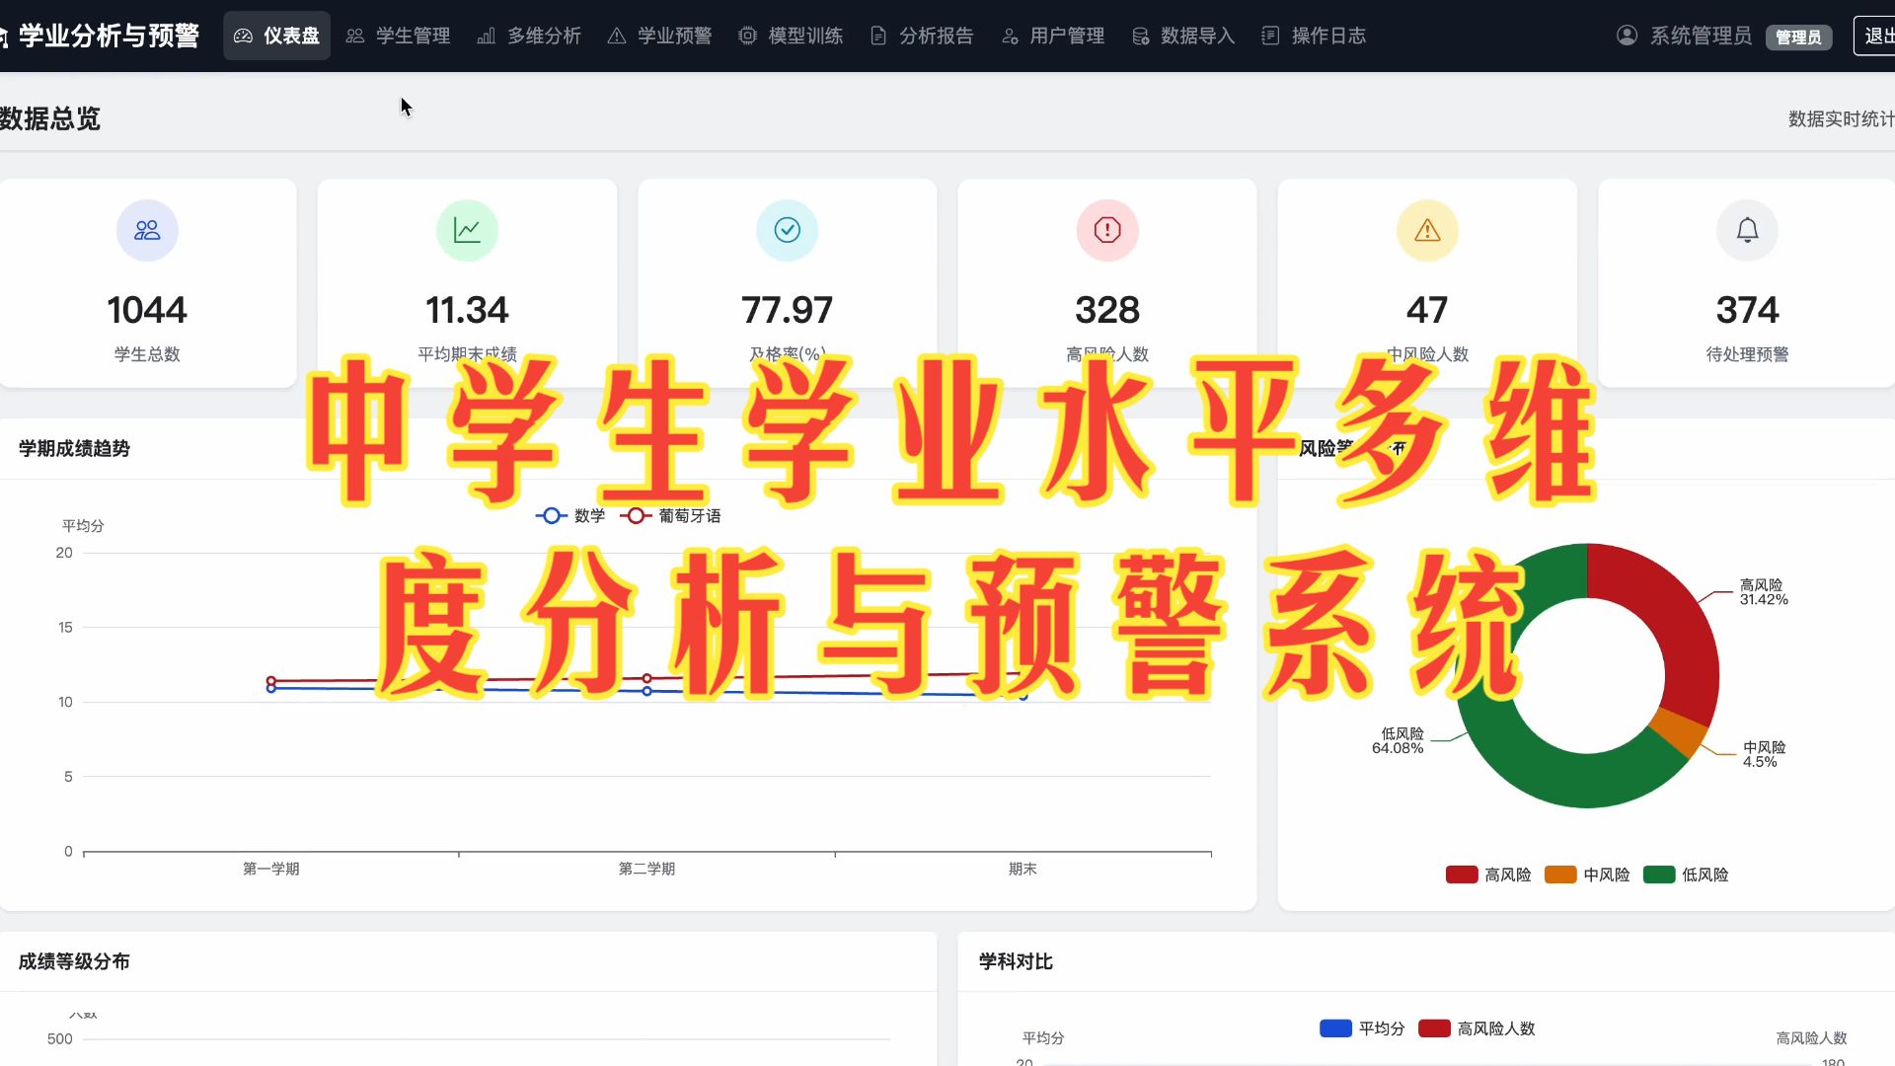Switch to 学业预警 page

tap(659, 36)
